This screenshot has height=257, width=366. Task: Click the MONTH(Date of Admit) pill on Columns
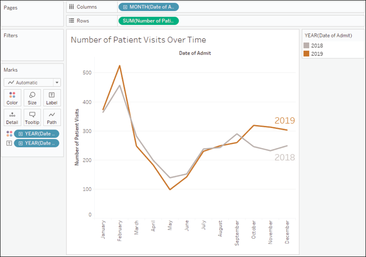coord(149,7)
